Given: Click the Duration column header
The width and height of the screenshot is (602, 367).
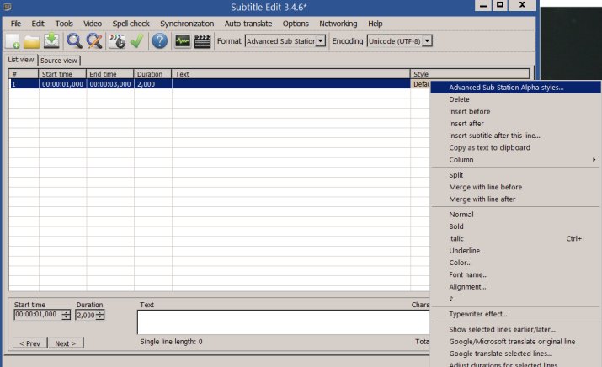Looking at the screenshot, I should click(x=153, y=74).
